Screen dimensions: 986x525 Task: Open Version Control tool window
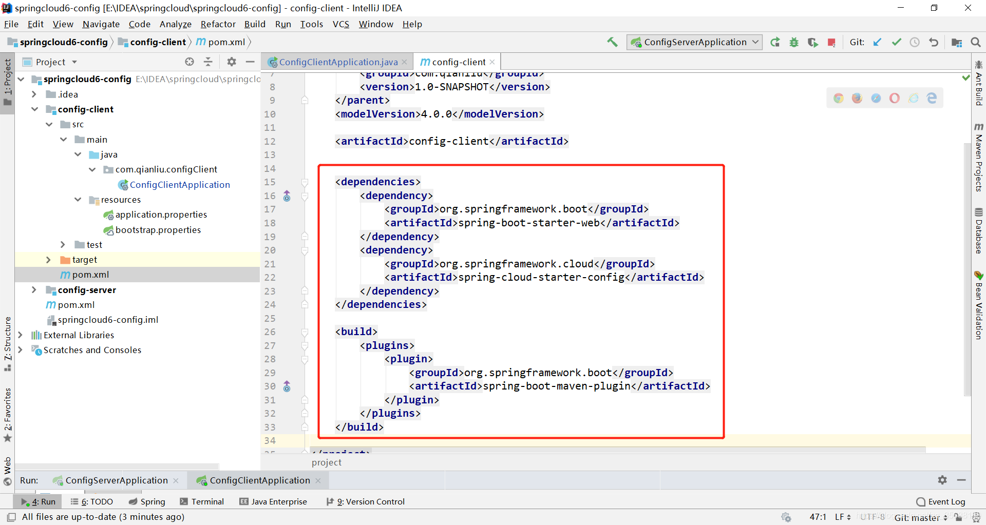[x=365, y=501]
